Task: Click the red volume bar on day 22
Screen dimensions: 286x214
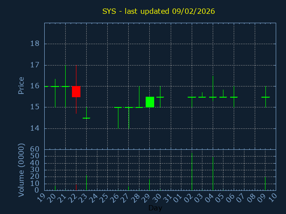Action: (x=76, y=187)
